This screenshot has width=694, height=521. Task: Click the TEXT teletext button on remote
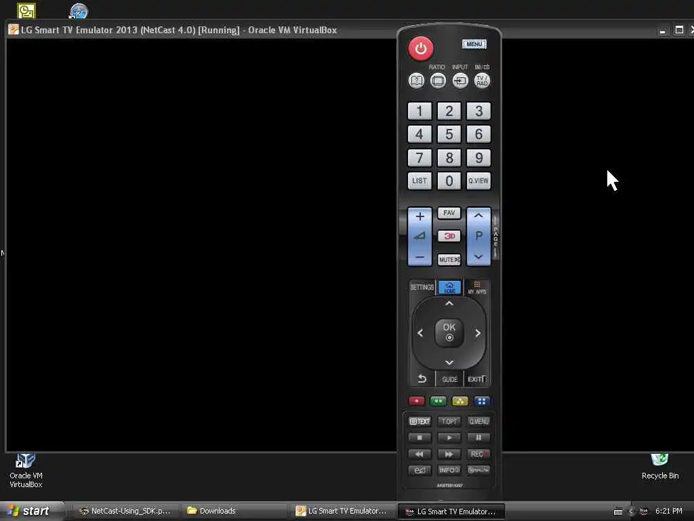[x=420, y=421]
